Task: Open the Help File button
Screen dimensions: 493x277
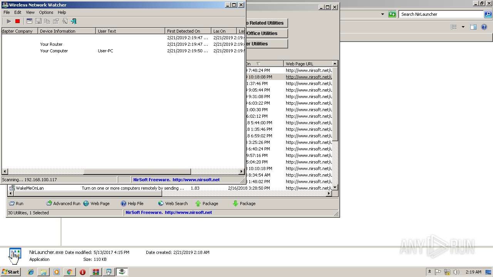Action: pyautogui.click(x=132, y=204)
